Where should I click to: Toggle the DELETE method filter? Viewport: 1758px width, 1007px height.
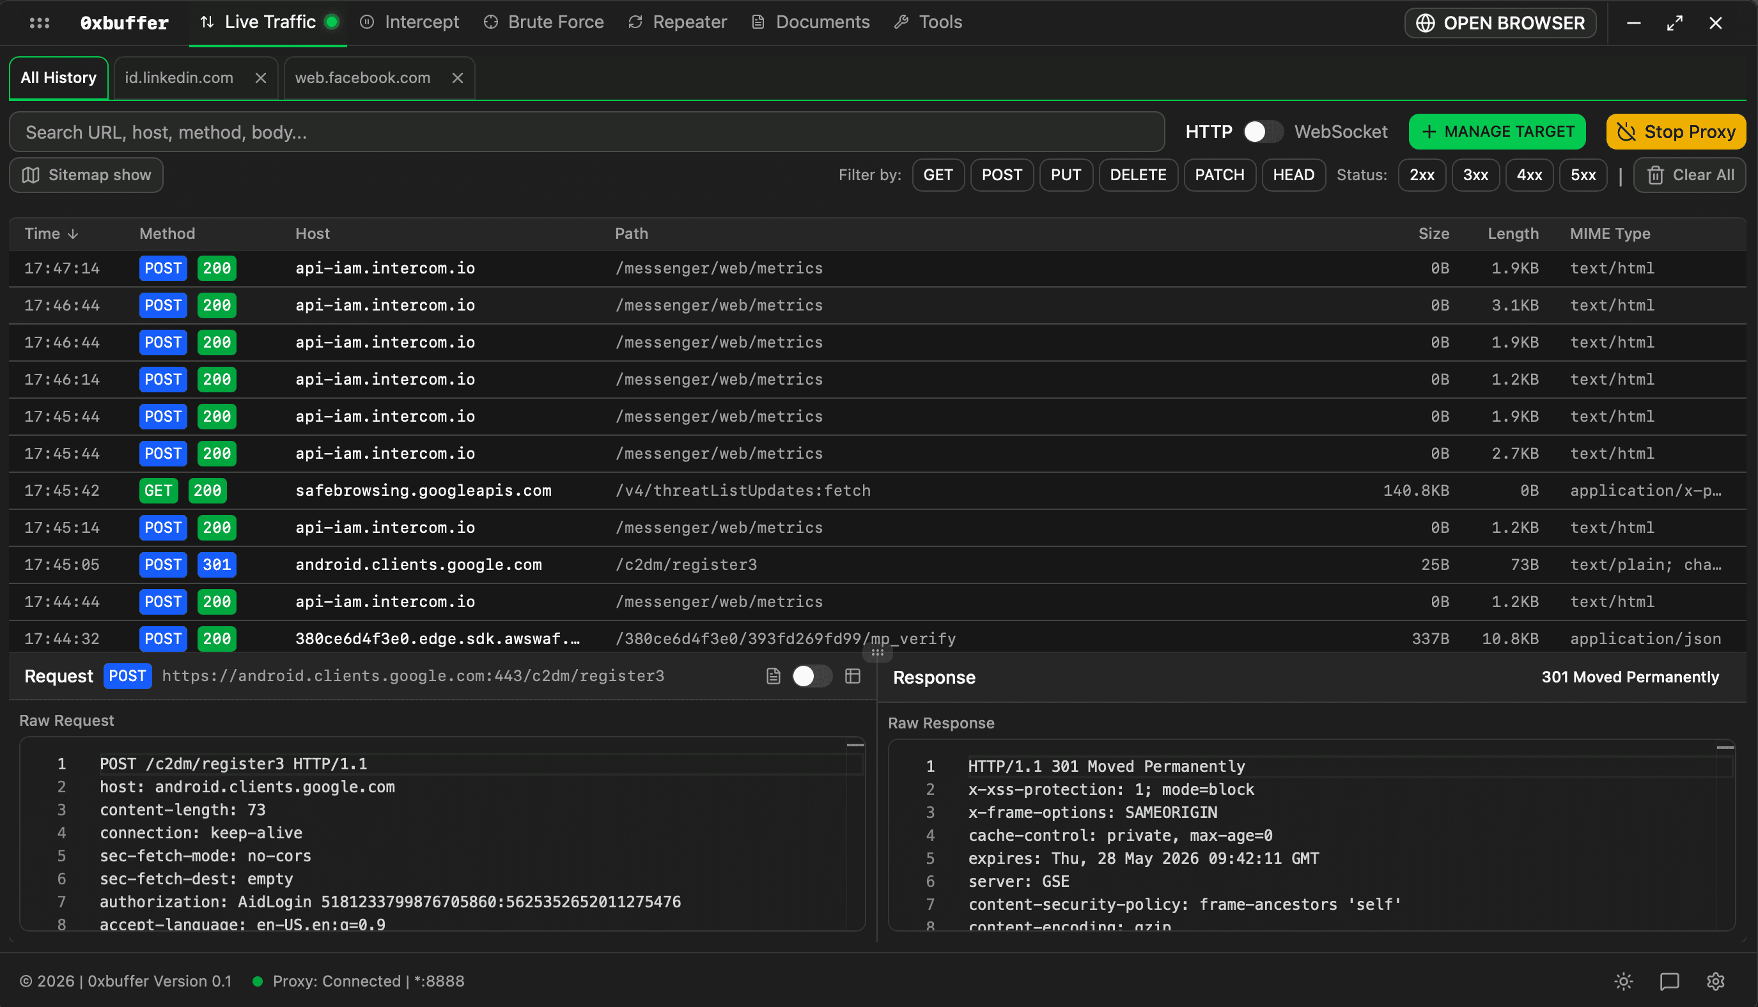click(1138, 175)
